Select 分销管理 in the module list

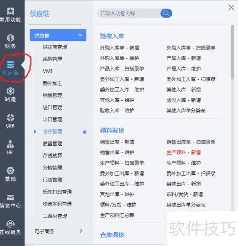[52, 168]
